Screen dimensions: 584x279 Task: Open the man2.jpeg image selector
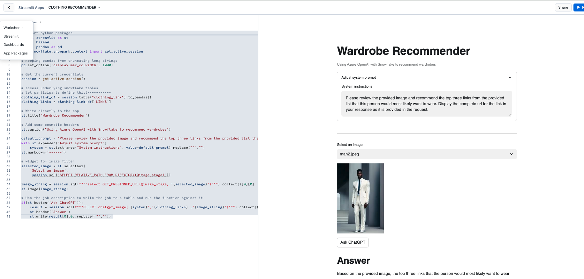(x=426, y=154)
